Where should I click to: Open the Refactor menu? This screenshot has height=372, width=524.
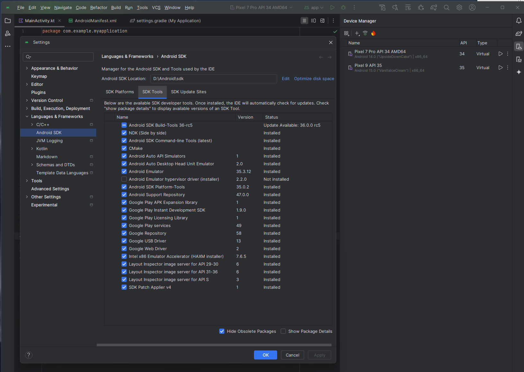tap(99, 7)
